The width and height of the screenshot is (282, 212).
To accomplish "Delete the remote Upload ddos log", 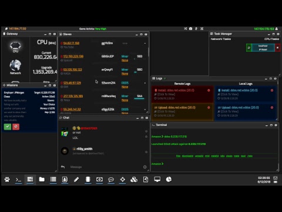I will tap(209, 107).
